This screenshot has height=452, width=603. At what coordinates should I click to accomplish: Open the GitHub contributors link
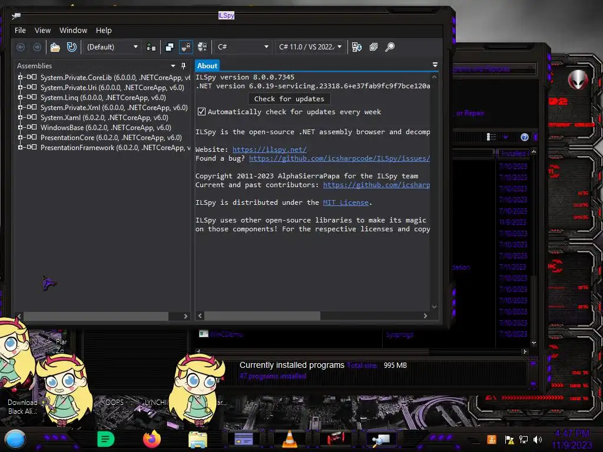click(x=376, y=185)
